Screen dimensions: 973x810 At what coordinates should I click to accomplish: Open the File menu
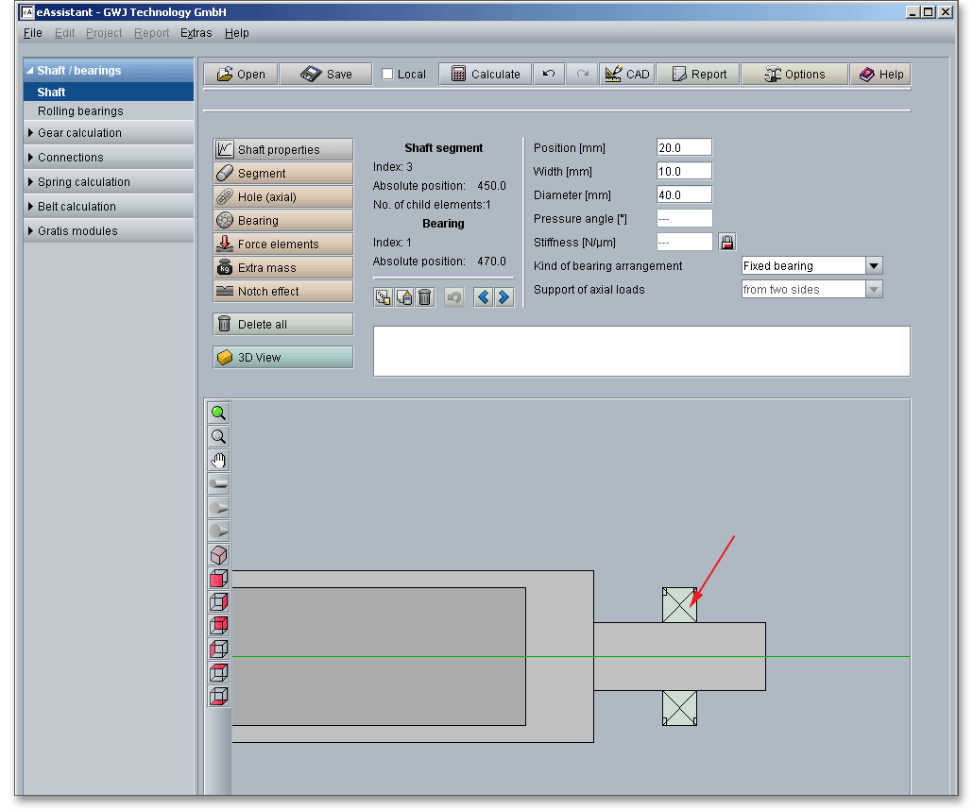pyautogui.click(x=32, y=33)
